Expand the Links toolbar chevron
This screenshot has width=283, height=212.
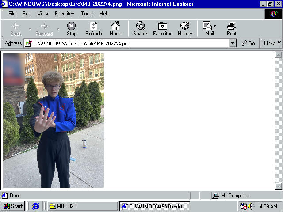pyautogui.click(x=279, y=43)
